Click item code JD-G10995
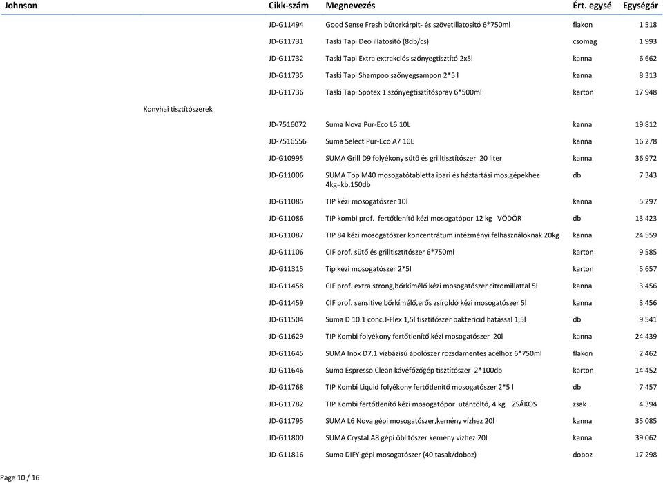The height and width of the screenshot is (483, 663). tap(286, 158)
